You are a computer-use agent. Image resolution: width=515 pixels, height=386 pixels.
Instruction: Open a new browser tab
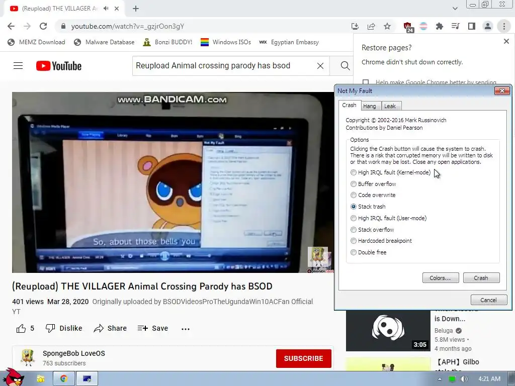point(136,9)
